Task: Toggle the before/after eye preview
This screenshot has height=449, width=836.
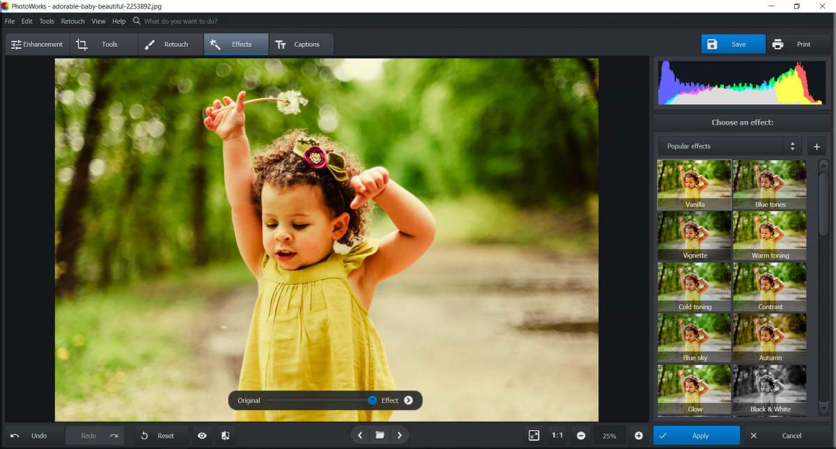Action: [202, 435]
